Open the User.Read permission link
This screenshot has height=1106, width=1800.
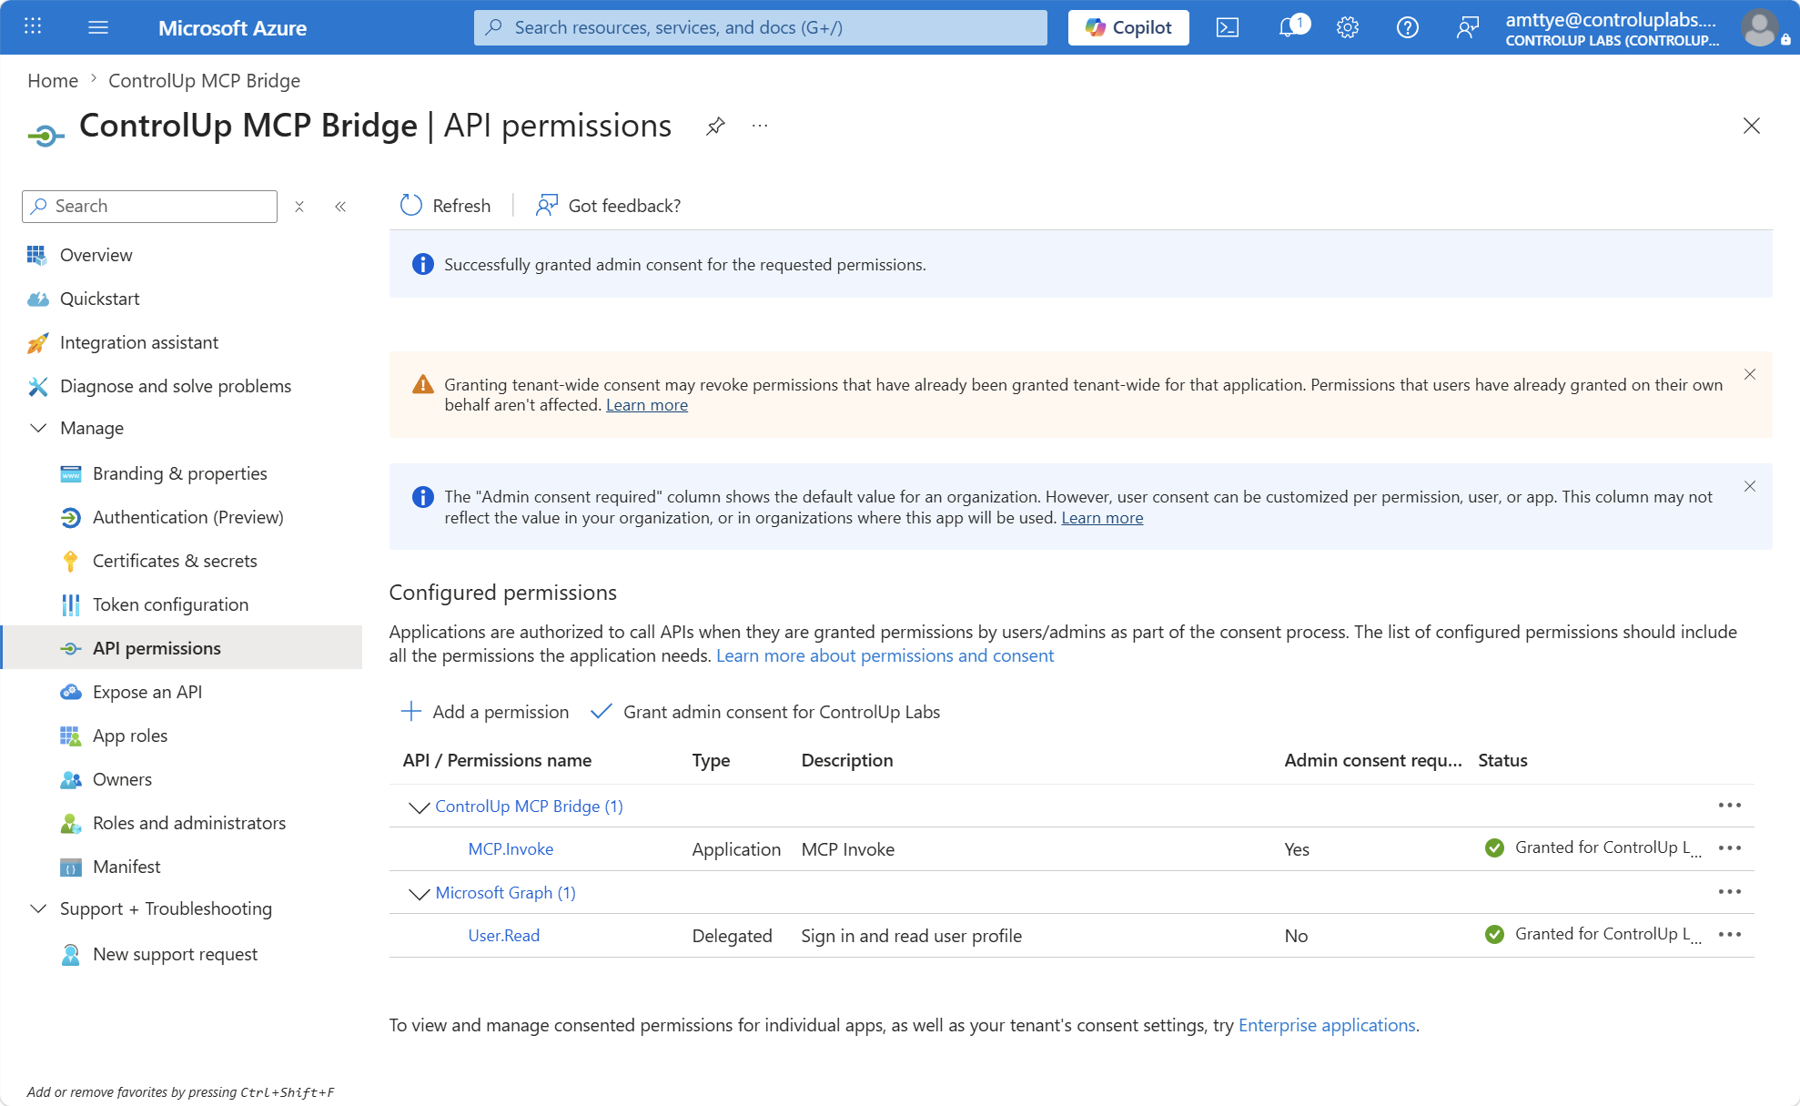click(x=503, y=936)
